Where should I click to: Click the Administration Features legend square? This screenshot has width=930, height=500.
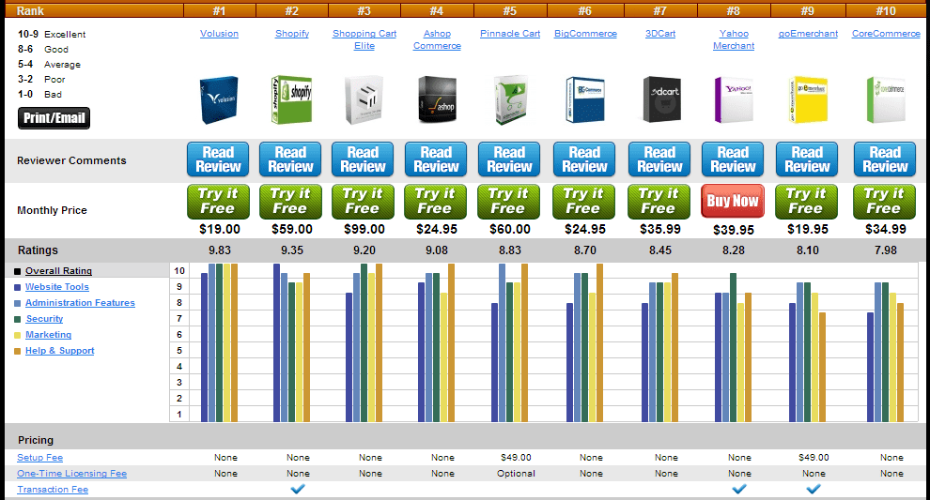tap(17, 303)
